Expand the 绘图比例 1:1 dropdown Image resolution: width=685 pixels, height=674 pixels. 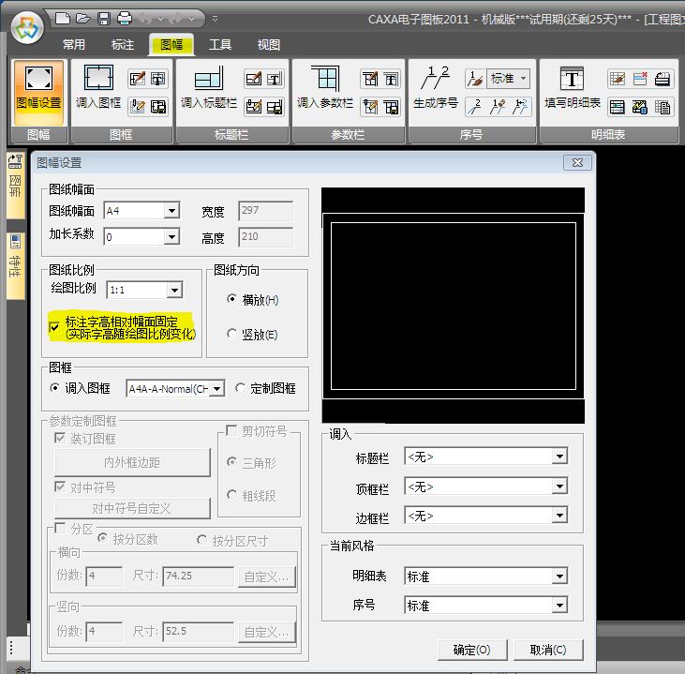(174, 291)
